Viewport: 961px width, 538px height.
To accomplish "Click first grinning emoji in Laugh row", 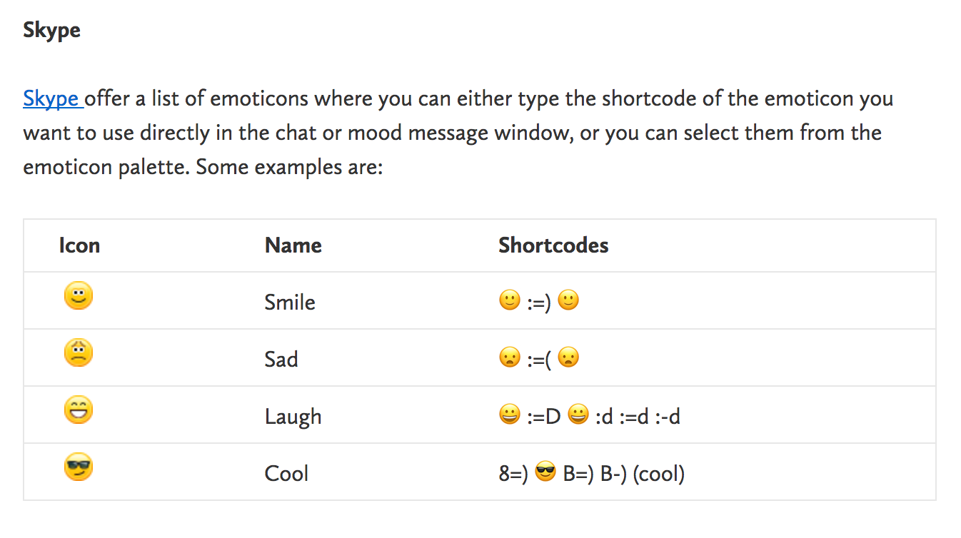I will [x=510, y=415].
